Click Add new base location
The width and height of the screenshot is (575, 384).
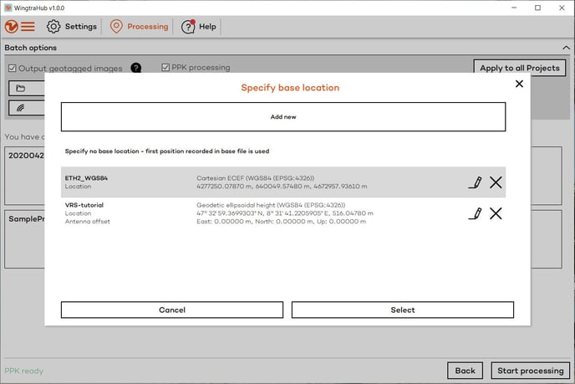283,117
